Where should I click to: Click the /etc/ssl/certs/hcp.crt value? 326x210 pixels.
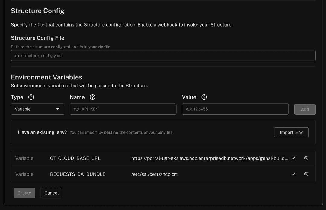(x=154, y=174)
